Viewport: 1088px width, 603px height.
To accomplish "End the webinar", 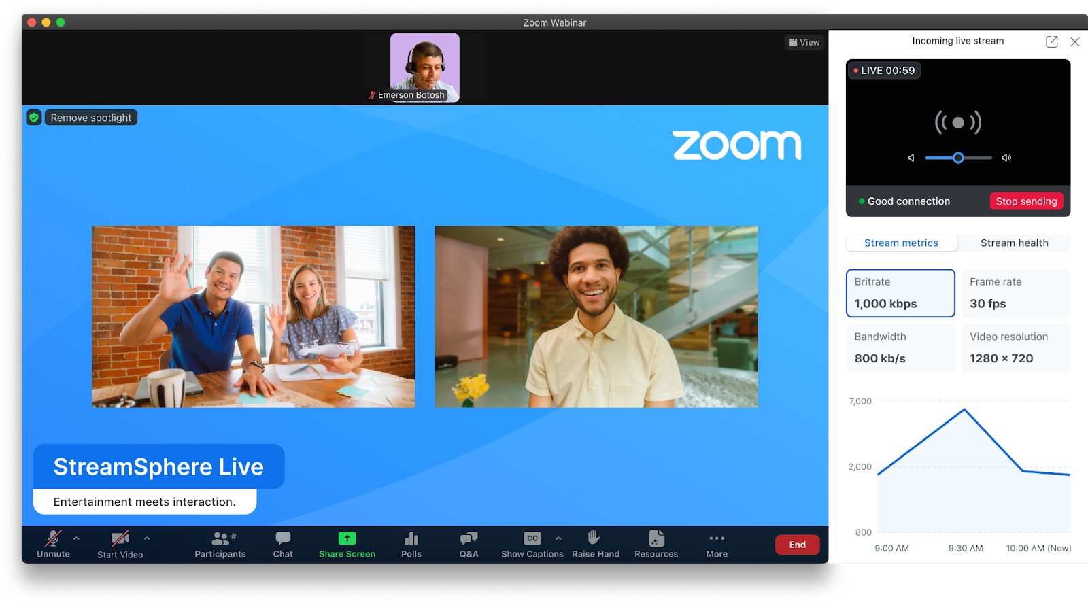I will [797, 545].
